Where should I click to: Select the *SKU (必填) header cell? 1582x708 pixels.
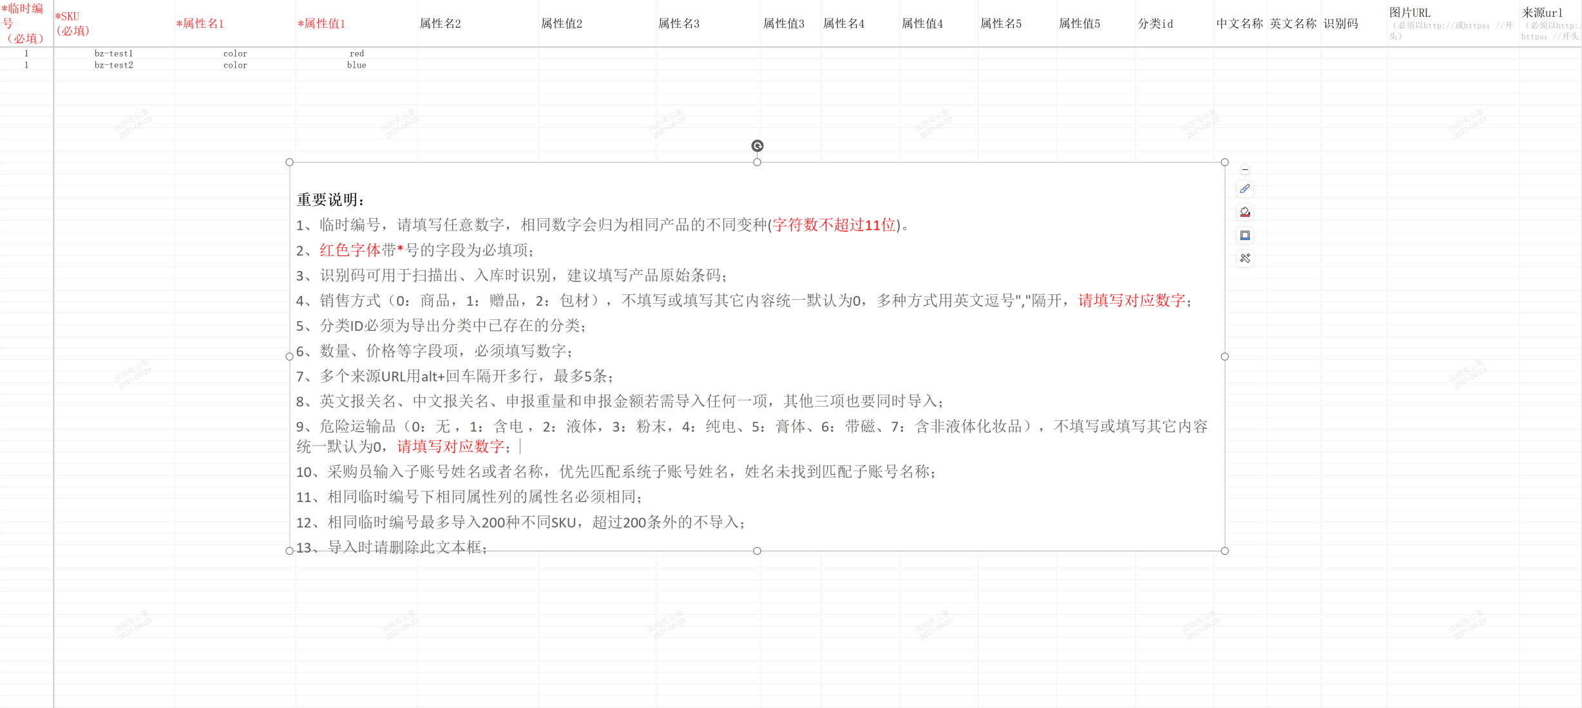[113, 24]
